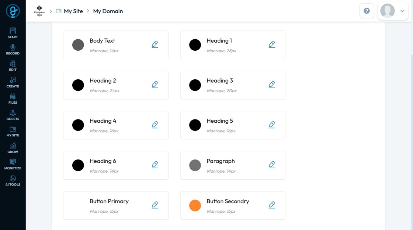Screen dimensions: 413x230
Task: Select the Start sidebar menu item
Action: pyautogui.click(x=13, y=33)
